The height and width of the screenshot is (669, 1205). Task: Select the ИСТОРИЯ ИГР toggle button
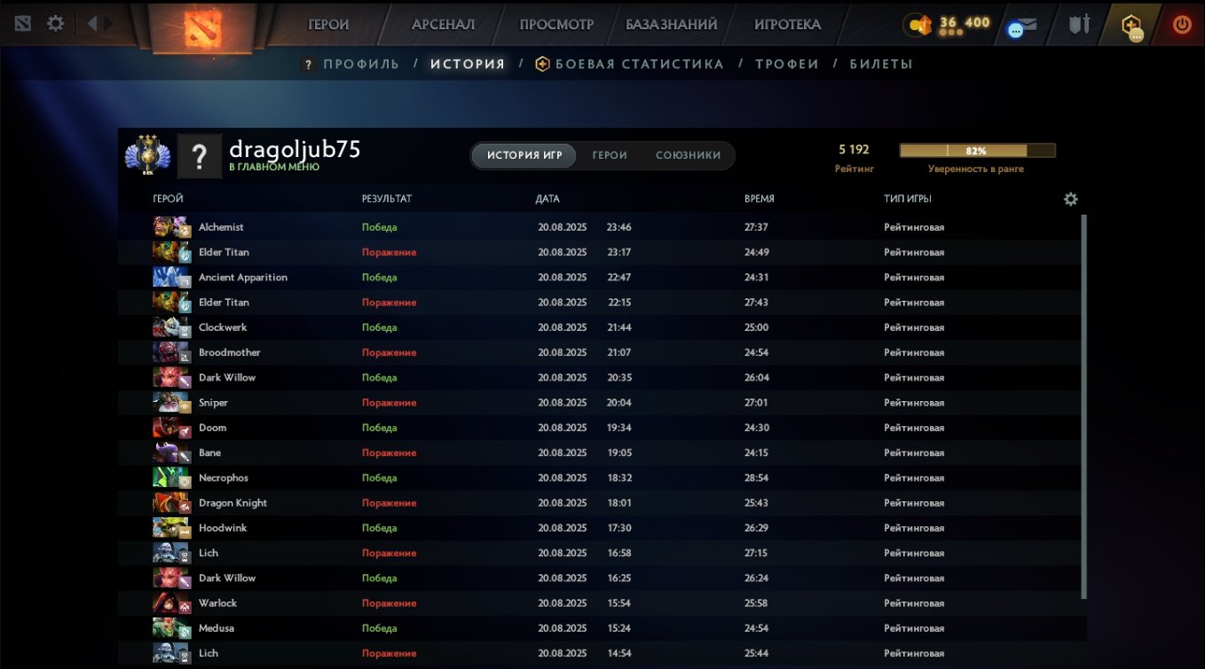[x=524, y=155]
